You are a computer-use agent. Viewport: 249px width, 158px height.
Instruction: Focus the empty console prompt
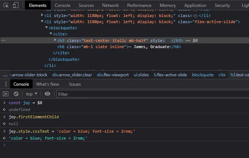(x=124, y=145)
